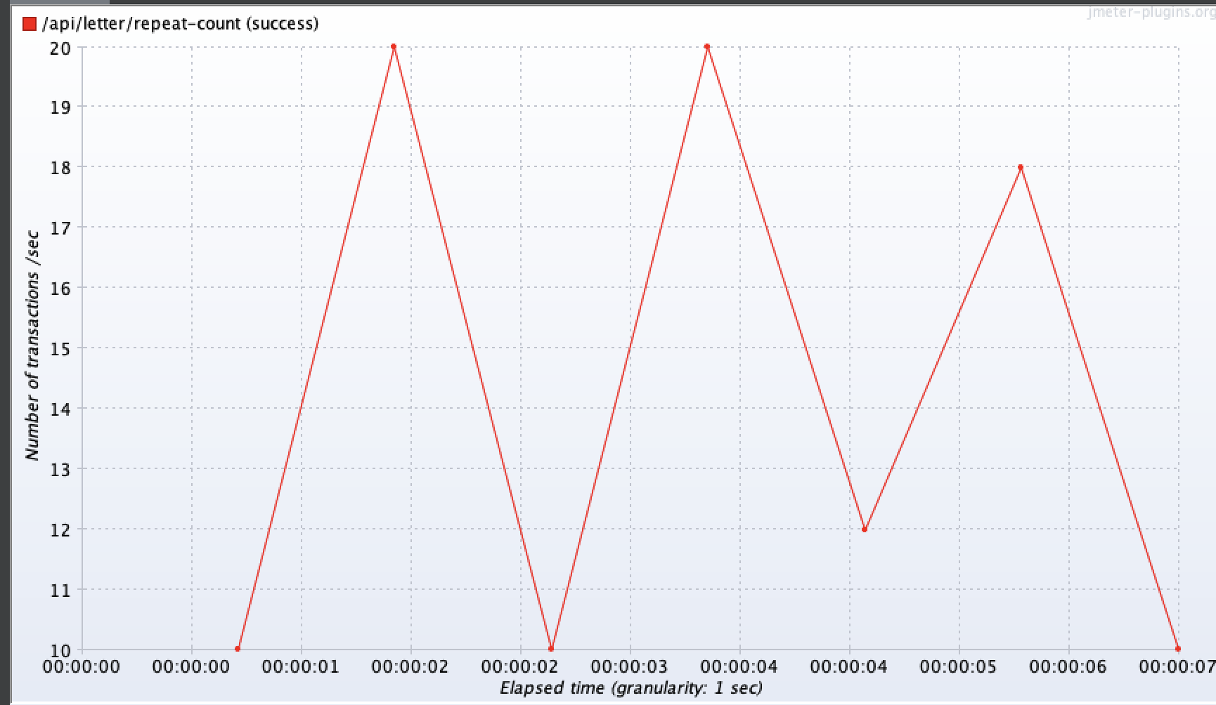Click the y-axis label 19
Viewport: 1216px width, 705px height.
(x=60, y=107)
